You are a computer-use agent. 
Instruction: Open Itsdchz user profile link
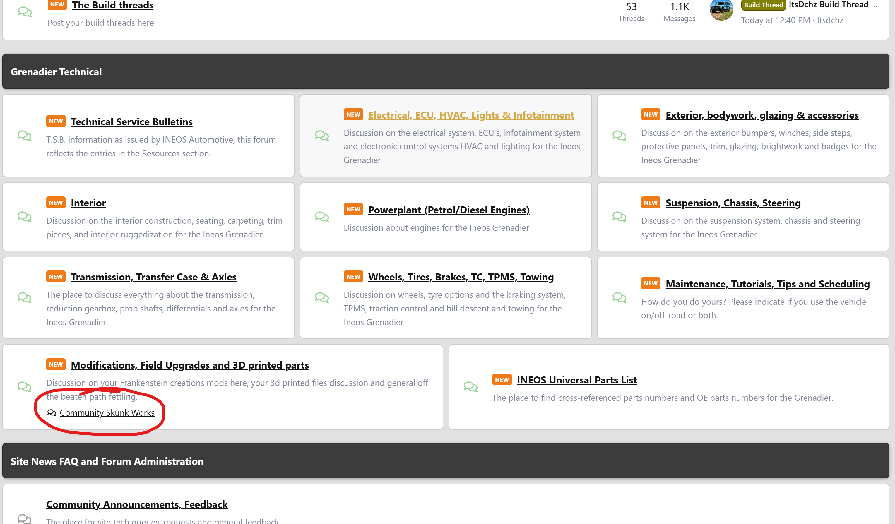(x=830, y=20)
